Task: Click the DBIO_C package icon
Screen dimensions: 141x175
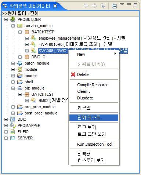Action: [27, 57]
